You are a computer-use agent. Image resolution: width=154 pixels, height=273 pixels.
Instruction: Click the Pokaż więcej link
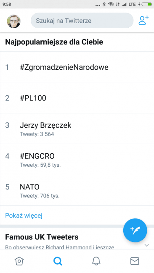[x=24, y=215]
